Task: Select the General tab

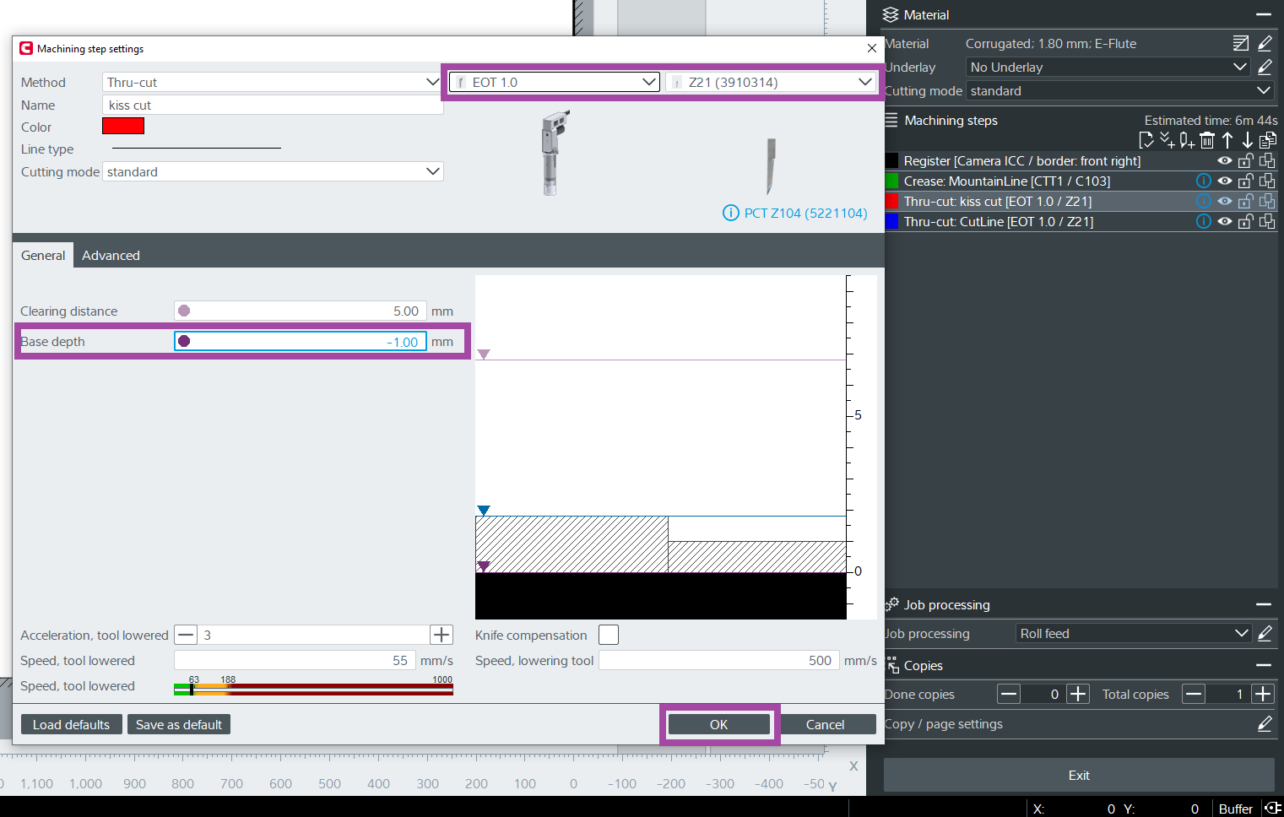Action: pos(43,255)
